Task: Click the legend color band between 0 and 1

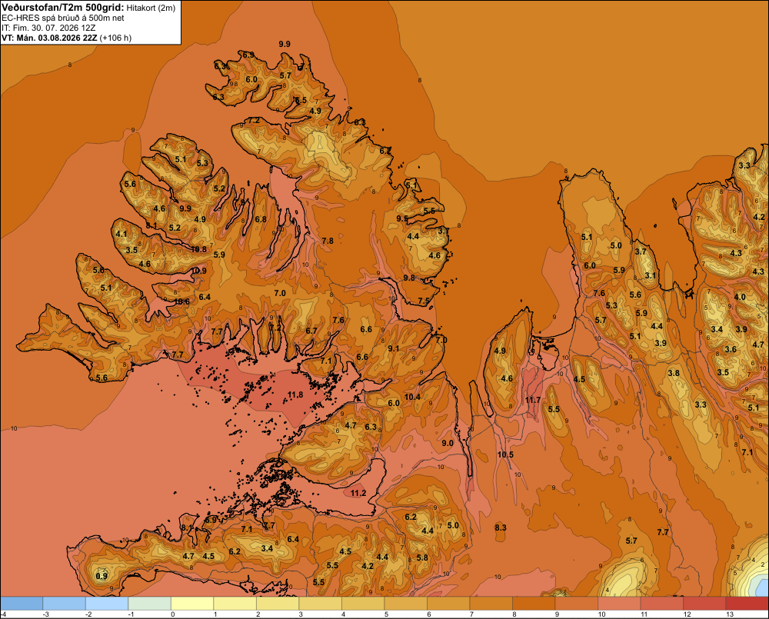Action: click(x=192, y=604)
